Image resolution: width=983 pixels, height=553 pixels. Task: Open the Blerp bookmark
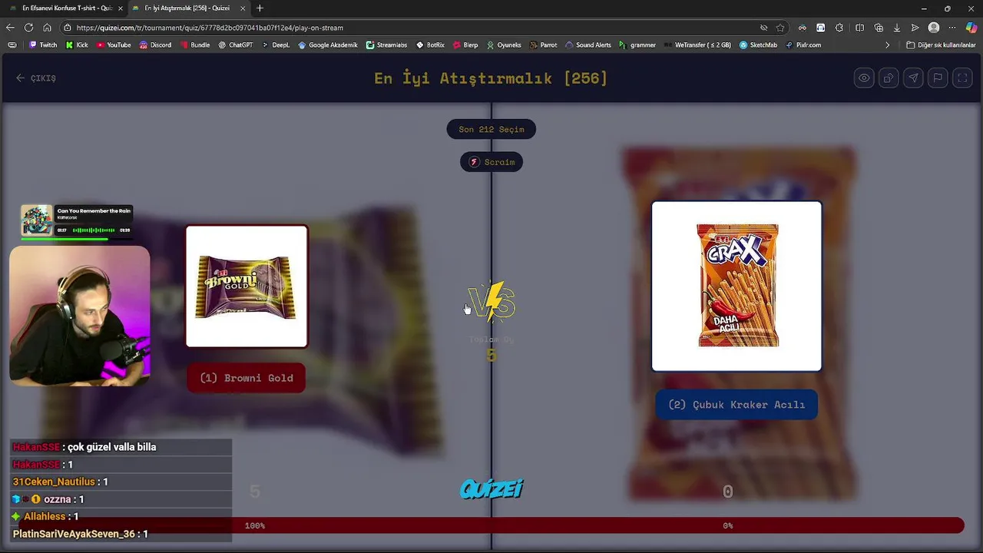point(465,45)
